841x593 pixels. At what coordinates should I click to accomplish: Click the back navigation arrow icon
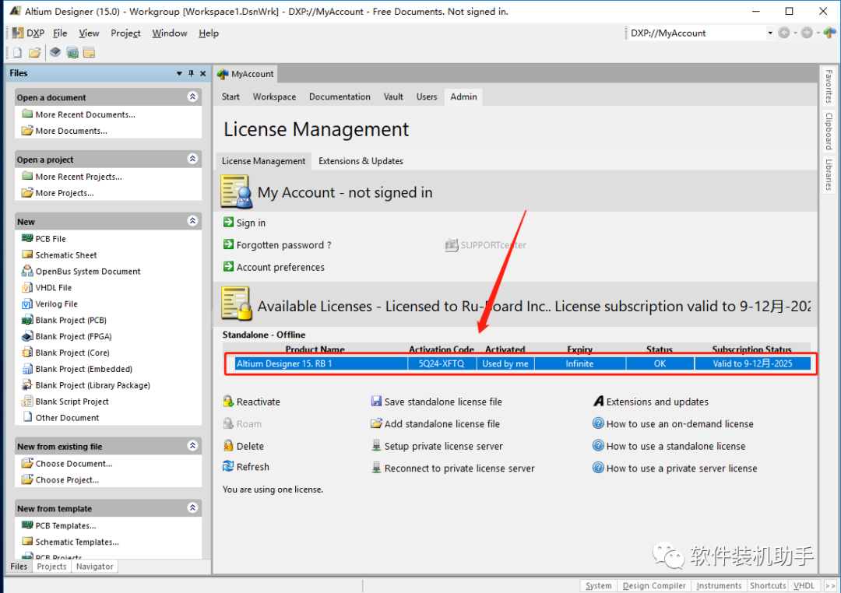[x=784, y=33]
